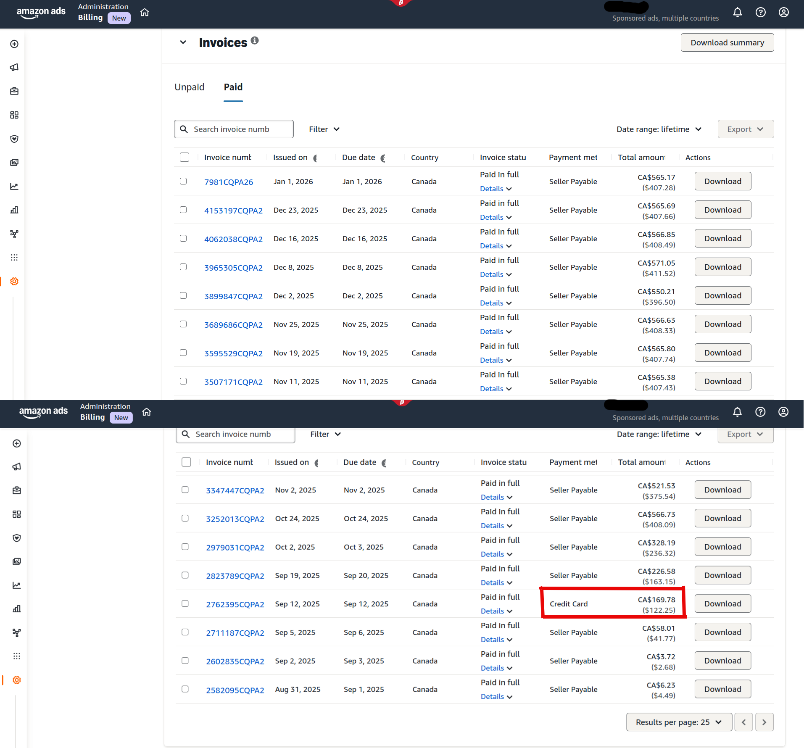Select the Paid tab

pyautogui.click(x=233, y=87)
